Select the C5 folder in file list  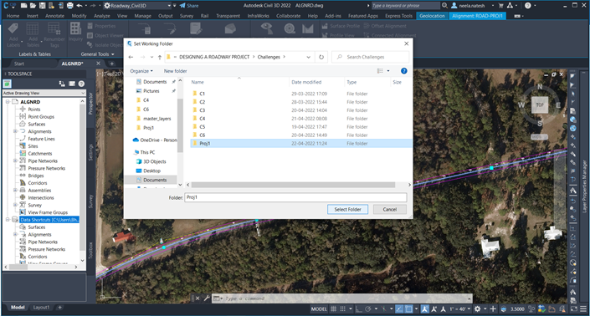pos(203,126)
